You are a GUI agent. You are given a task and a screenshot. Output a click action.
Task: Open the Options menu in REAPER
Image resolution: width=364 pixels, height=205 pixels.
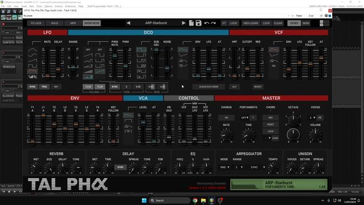click(x=48, y=6)
